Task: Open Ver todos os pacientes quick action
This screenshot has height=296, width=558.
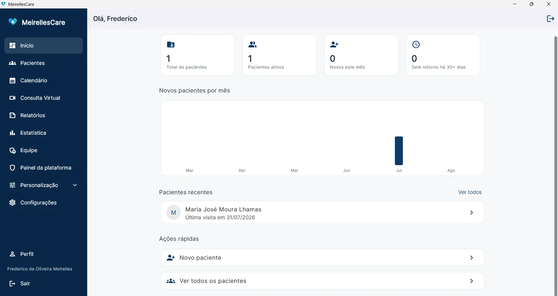Action: (322, 281)
